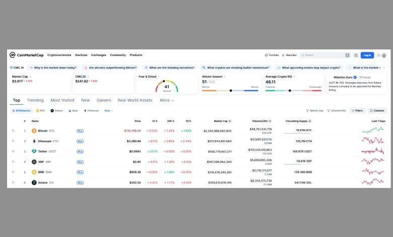Star Solana to add to watchlist

[x=13, y=183]
